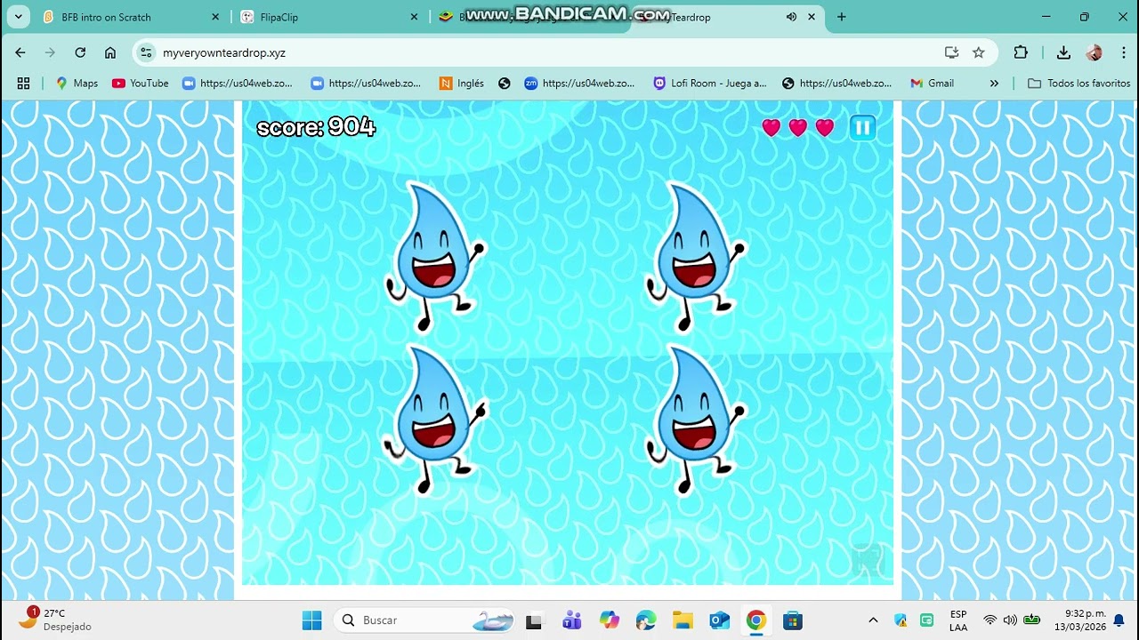Mute the Teardrop tab via speaker icon

(791, 17)
